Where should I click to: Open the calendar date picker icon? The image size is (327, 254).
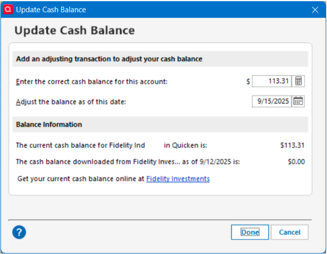[x=298, y=101]
